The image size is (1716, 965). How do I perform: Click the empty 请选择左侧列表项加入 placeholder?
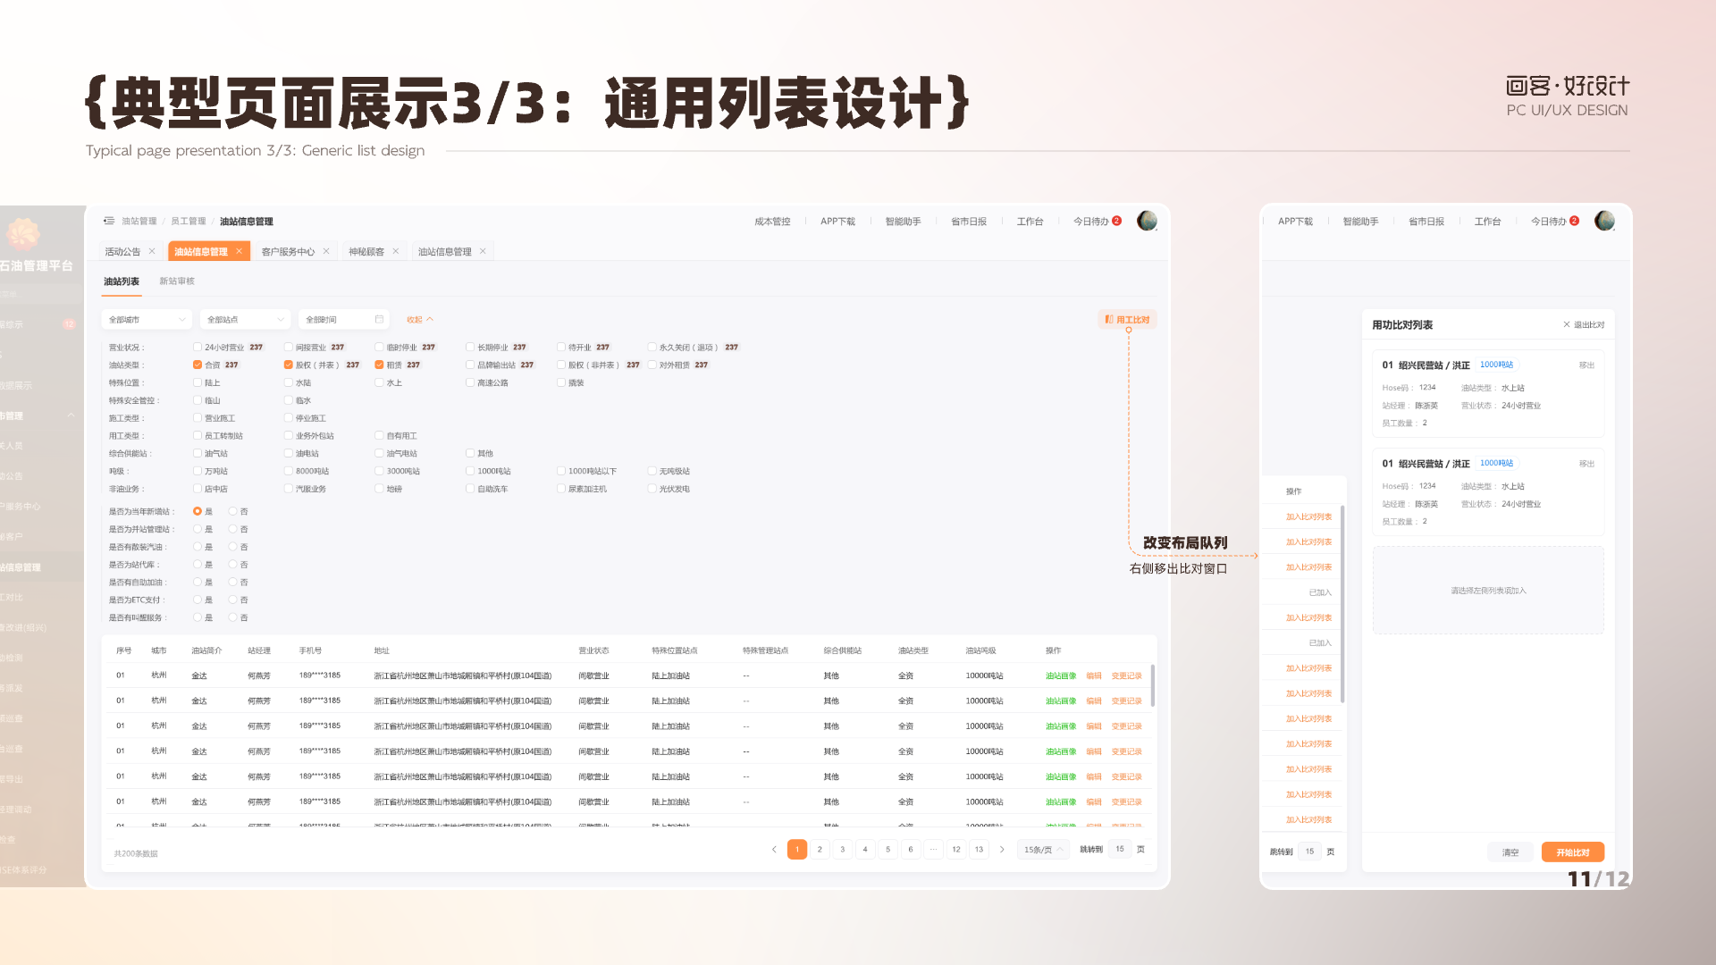[x=1488, y=591]
